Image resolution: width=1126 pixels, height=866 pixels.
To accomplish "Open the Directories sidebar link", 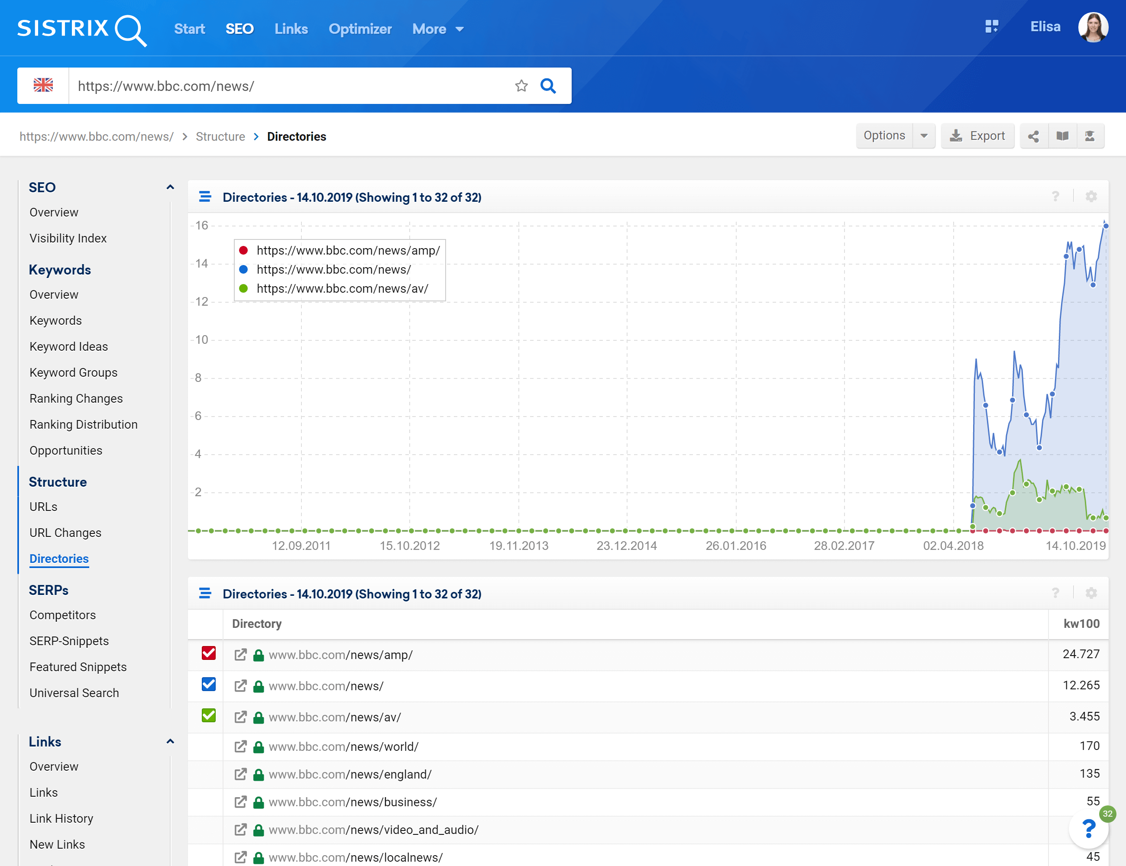I will tap(59, 559).
